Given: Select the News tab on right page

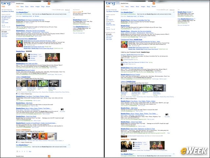Looking at the screenshot, I should 127,7.
